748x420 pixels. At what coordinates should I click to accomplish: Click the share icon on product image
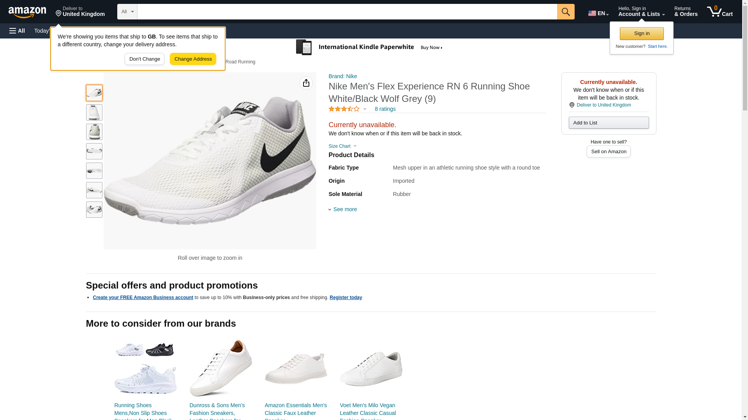[x=306, y=83]
